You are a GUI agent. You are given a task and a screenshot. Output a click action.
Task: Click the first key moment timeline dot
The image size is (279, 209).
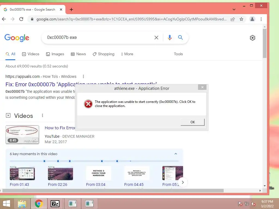pos(44,161)
